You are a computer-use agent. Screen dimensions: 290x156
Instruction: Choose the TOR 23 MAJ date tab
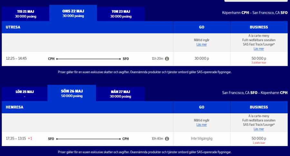(121, 14)
